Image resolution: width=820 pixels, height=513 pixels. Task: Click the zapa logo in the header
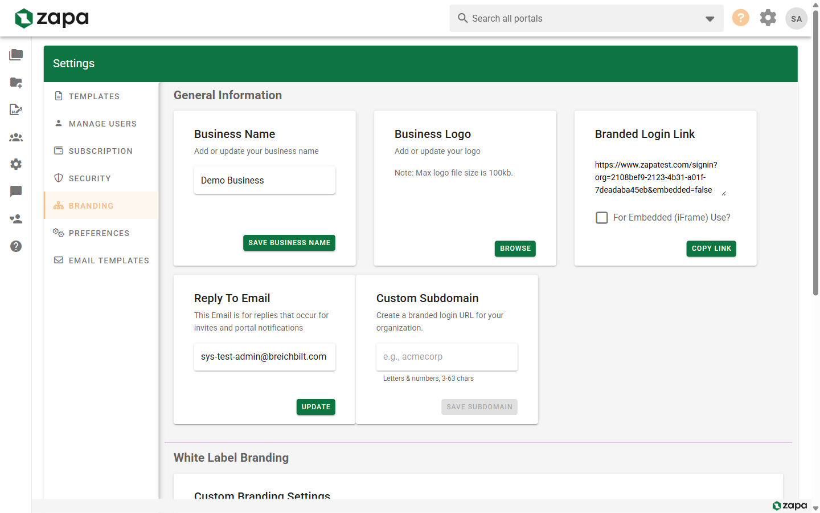coord(52,18)
